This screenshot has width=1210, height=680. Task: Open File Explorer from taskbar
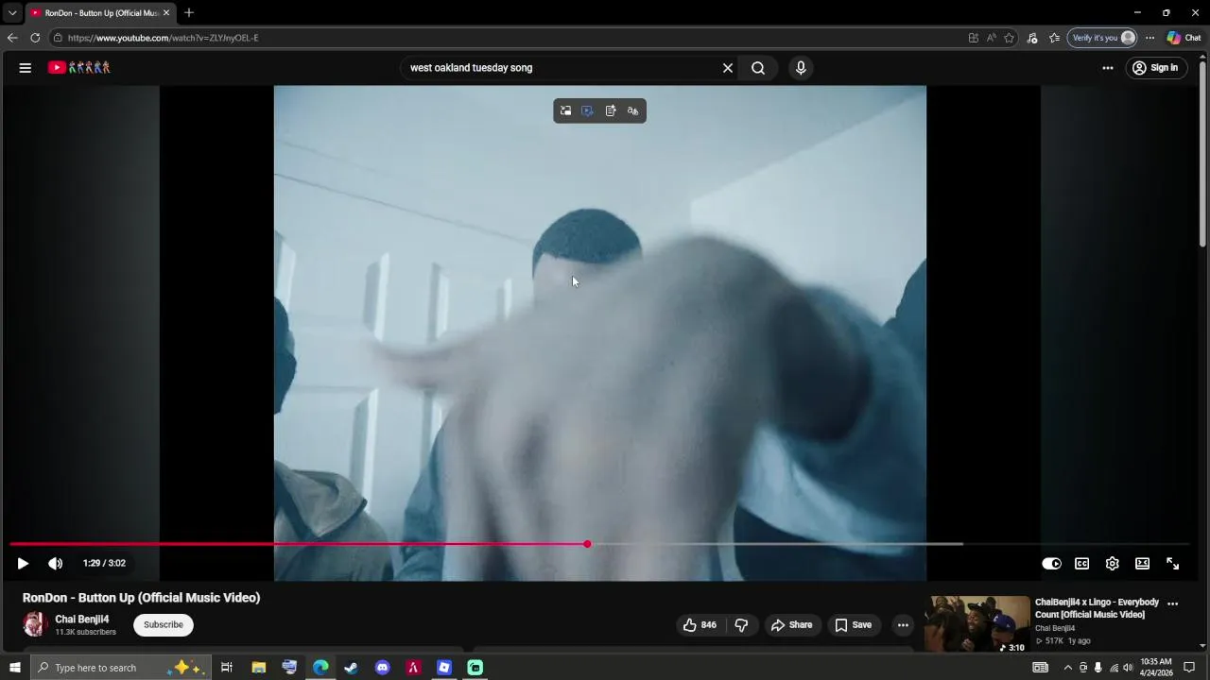tap(258, 668)
